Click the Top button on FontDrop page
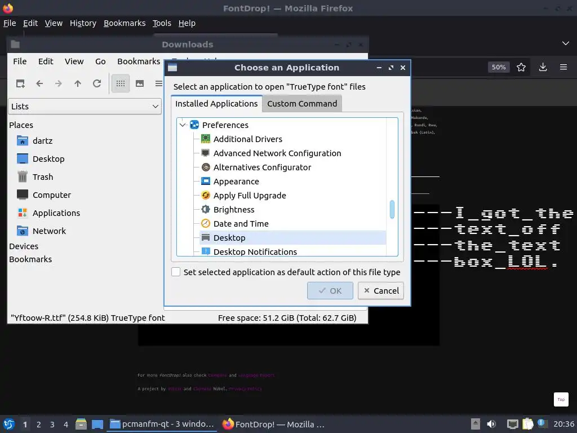577x433 pixels. tap(561, 400)
